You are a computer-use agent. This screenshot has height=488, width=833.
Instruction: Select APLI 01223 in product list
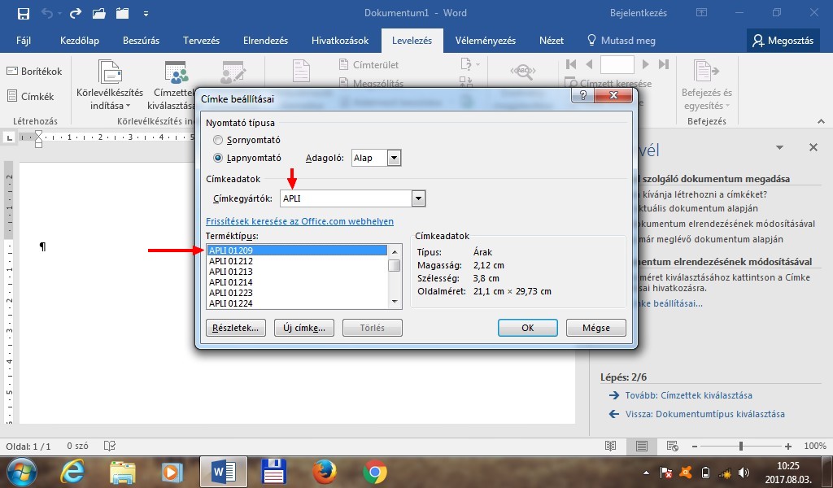[297, 293]
